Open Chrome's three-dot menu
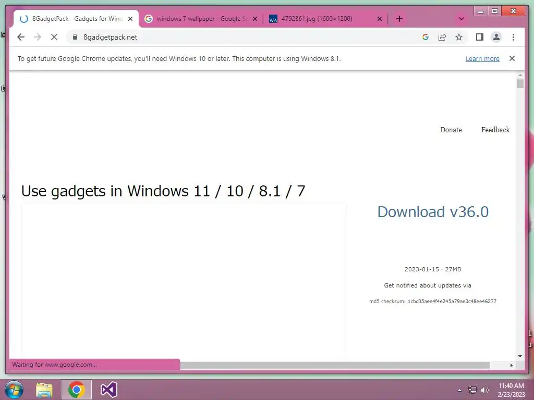This screenshot has width=534, height=400. [x=513, y=37]
